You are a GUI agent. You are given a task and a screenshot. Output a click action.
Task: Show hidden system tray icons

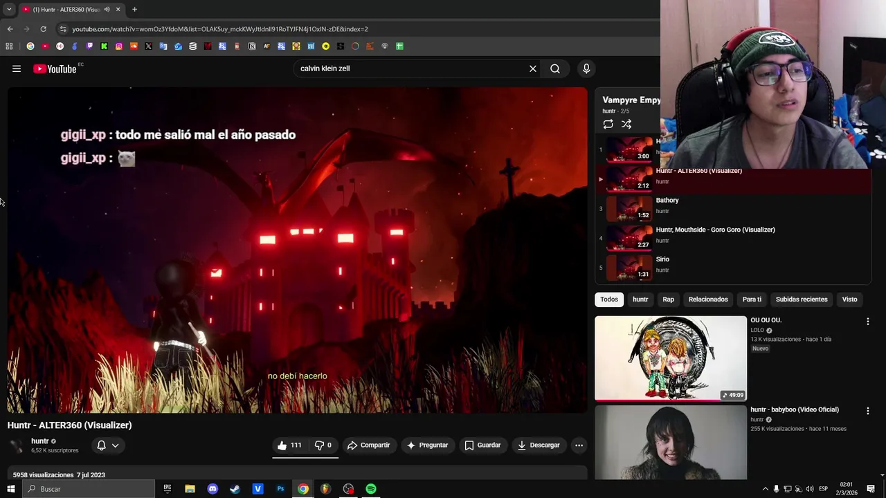(x=765, y=489)
